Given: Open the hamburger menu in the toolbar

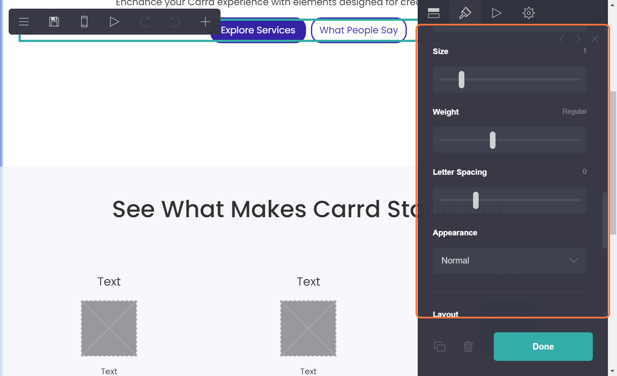Looking at the screenshot, I should tap(24, 22).
